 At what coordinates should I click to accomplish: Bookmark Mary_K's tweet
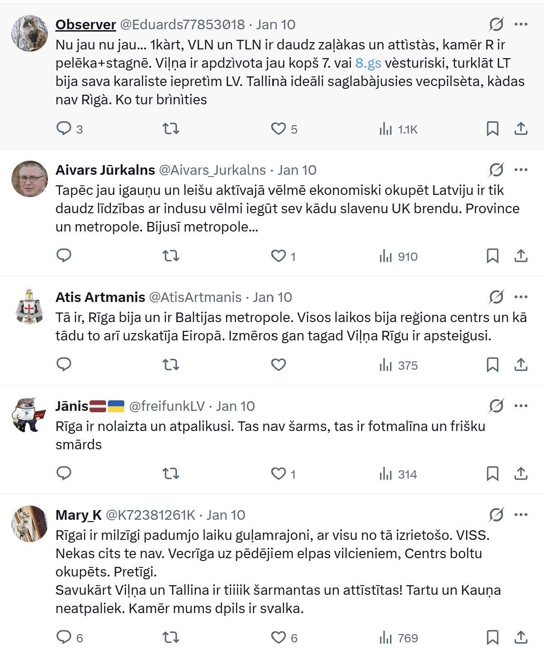(x=492, y=637)
